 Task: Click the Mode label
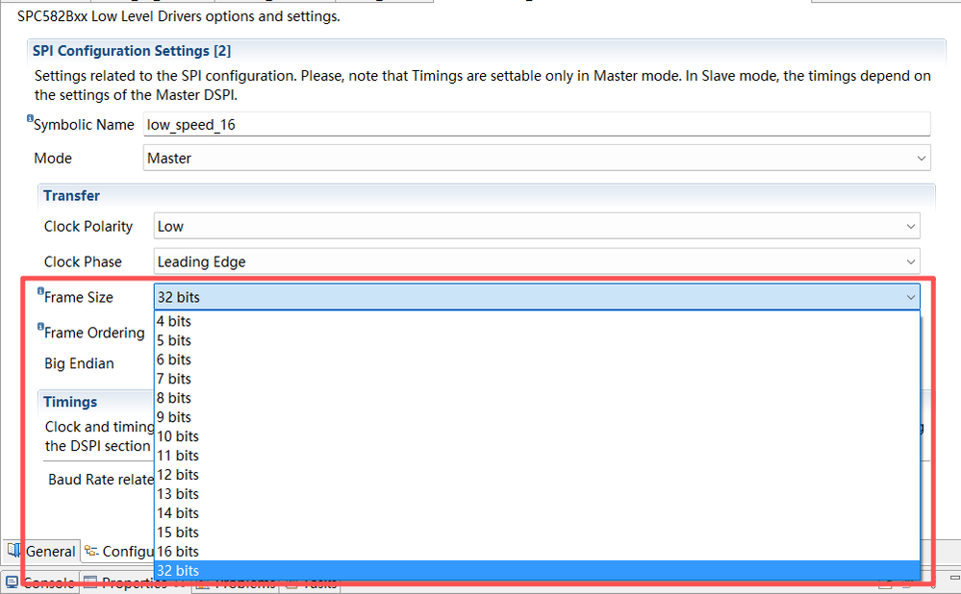click(53, 158)
